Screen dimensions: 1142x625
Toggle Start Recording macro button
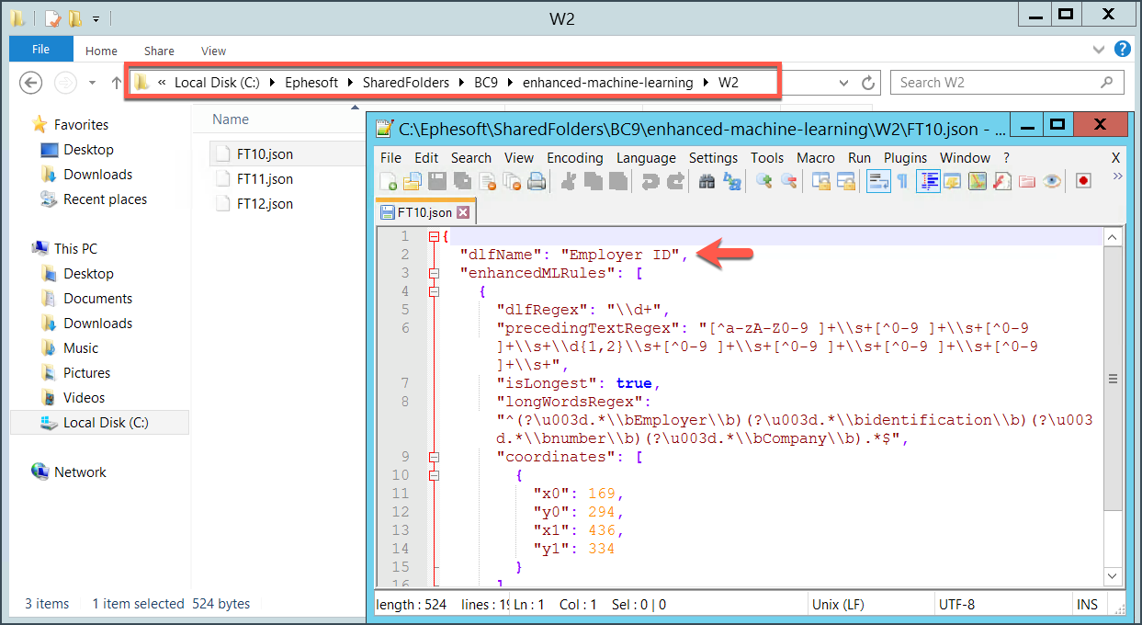click(x=1083, y=181)
